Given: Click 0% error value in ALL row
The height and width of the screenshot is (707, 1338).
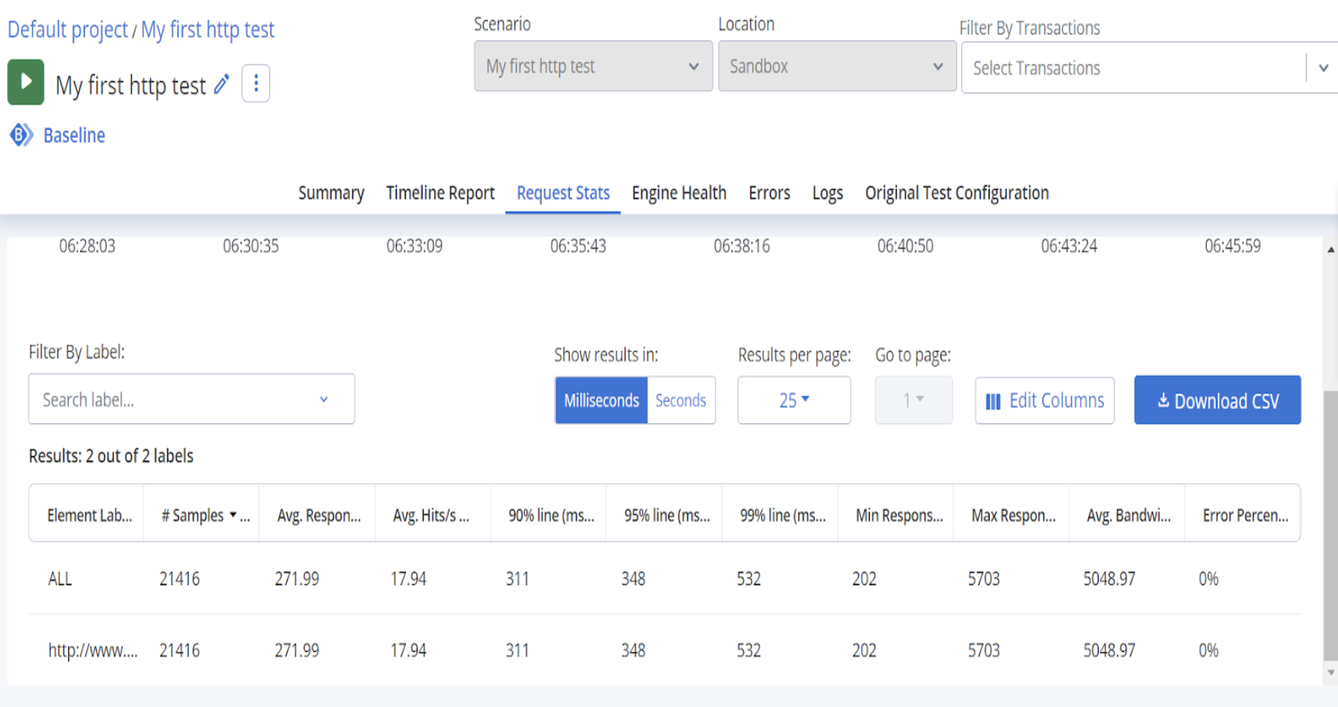Looking at the screenshot, I should [1208, 579].
